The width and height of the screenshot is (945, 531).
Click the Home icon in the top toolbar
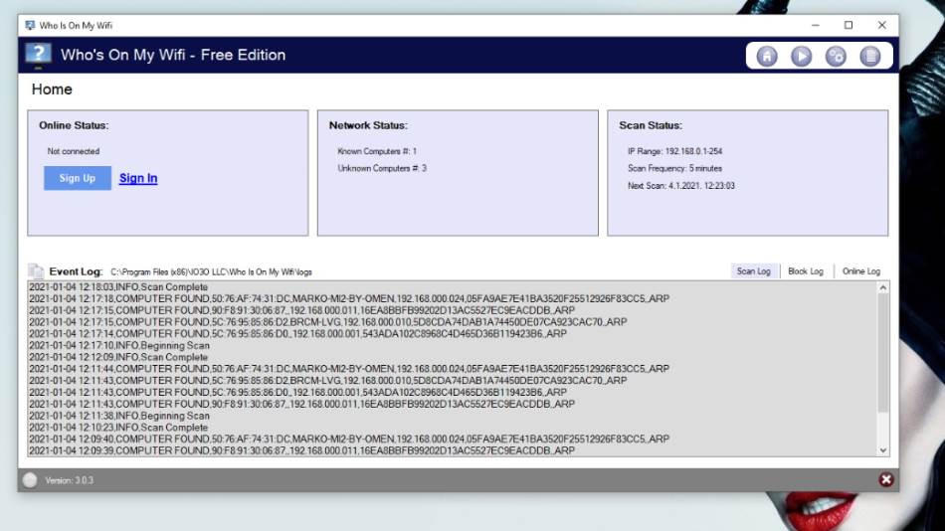click(x=767, y=57)
